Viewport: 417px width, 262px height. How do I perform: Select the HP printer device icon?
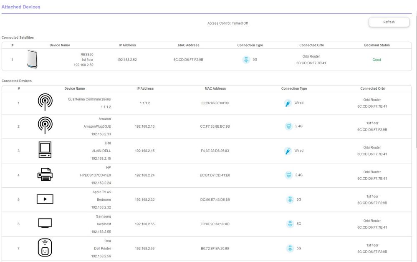pyautogui.click(x=45, y=174)
